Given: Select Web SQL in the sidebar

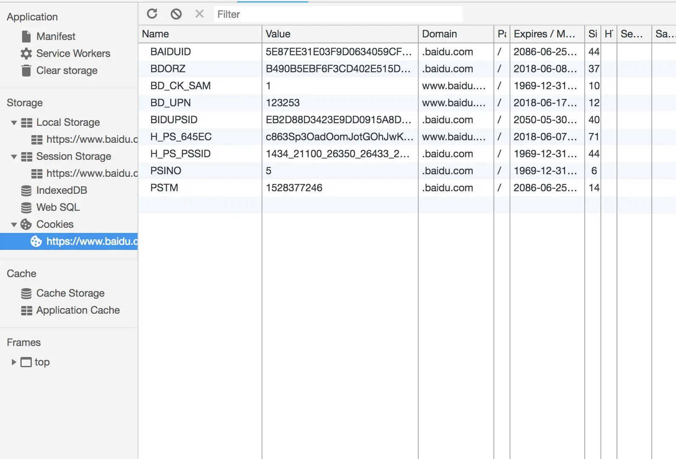Looking at the screenshot, I should pos(58,207).
